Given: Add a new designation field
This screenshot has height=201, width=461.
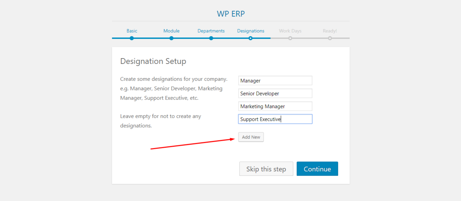Looking at the screenshot, I should click(251, 137).
